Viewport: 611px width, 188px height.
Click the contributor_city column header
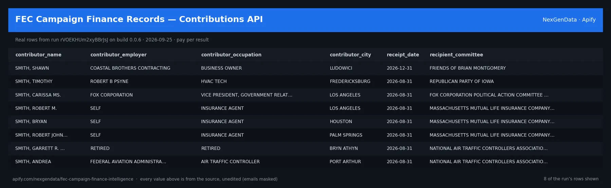click(x=350, y=55)
